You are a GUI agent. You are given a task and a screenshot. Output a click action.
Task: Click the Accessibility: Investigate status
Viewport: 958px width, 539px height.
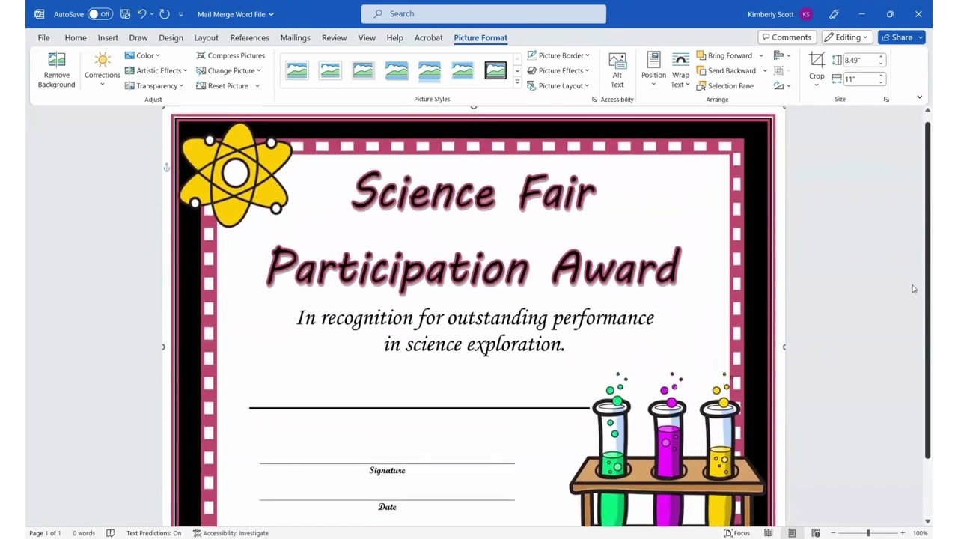tap(231, 533)
